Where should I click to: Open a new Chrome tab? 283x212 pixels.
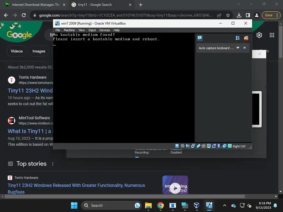tap(141, 5)
